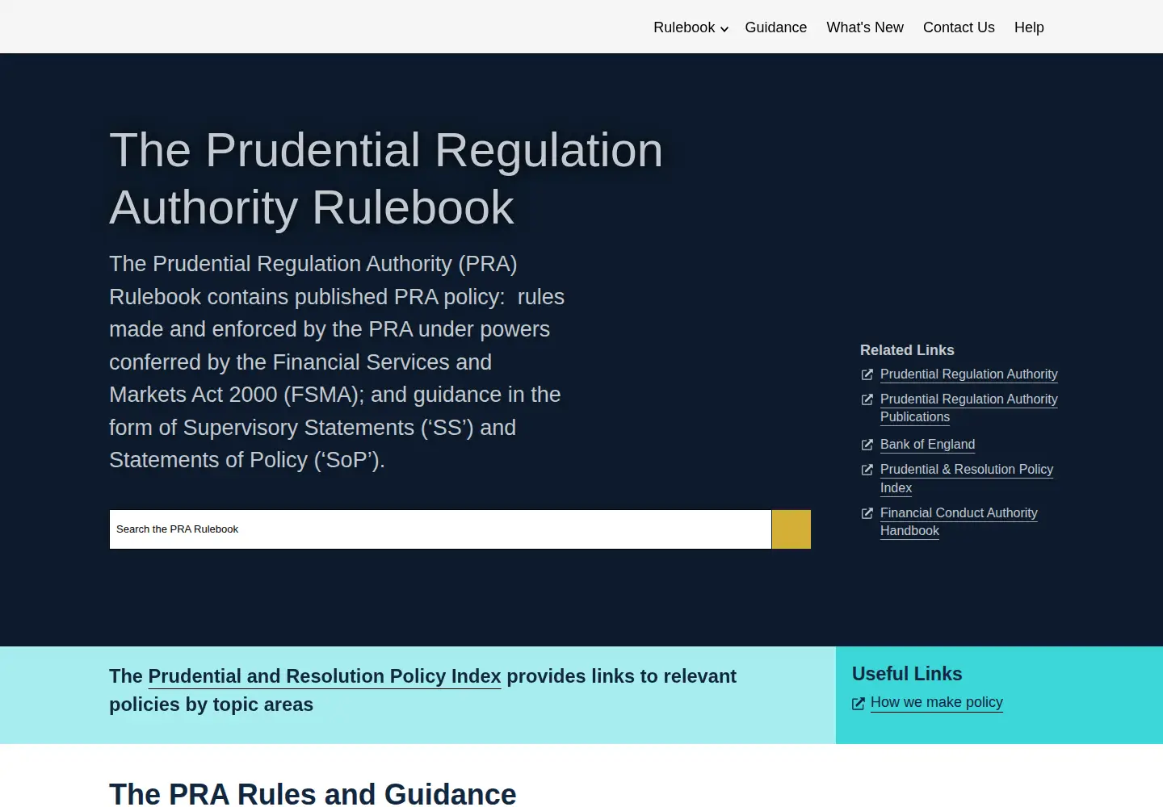Click external link icon beside Bank of England
This screenshot has width=1163, height=807.
click(867, 445)
